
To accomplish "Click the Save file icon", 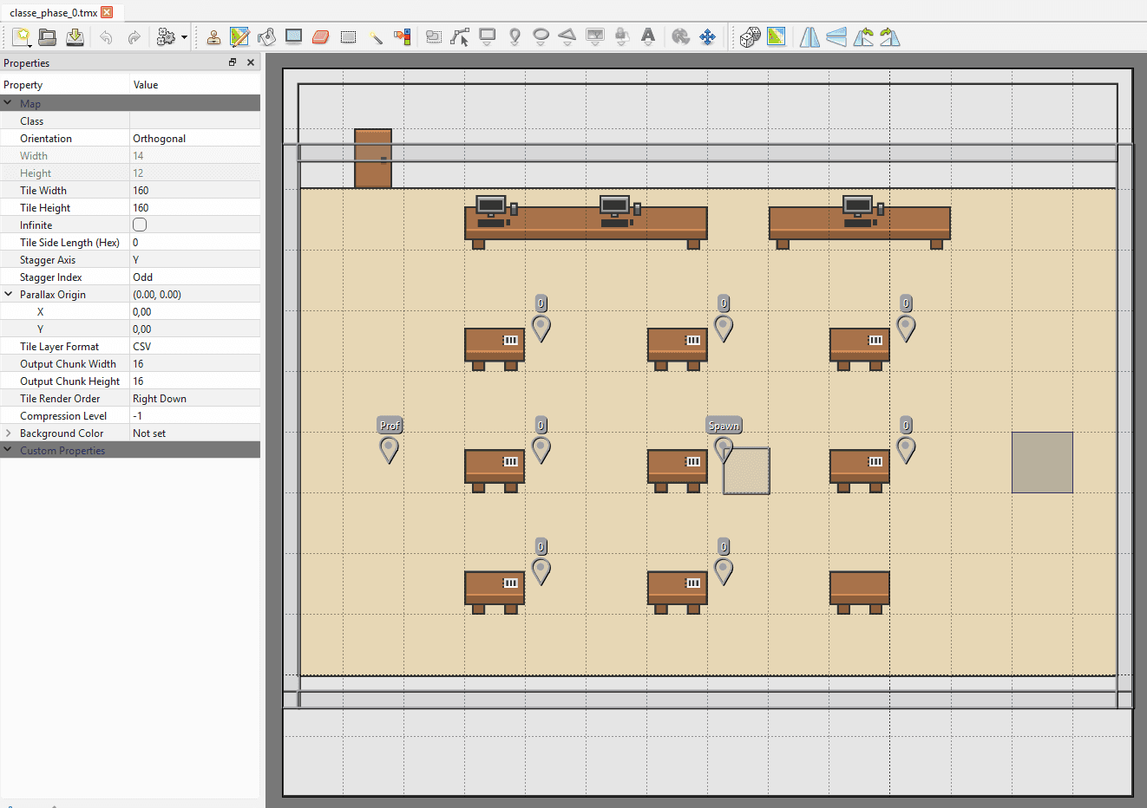I will (x=75, y=37).
